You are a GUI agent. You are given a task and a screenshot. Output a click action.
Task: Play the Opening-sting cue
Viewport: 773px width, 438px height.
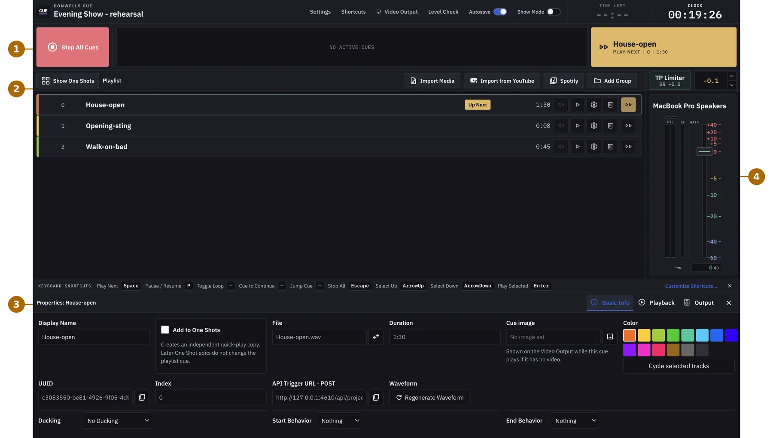click(x=578, y=126)
